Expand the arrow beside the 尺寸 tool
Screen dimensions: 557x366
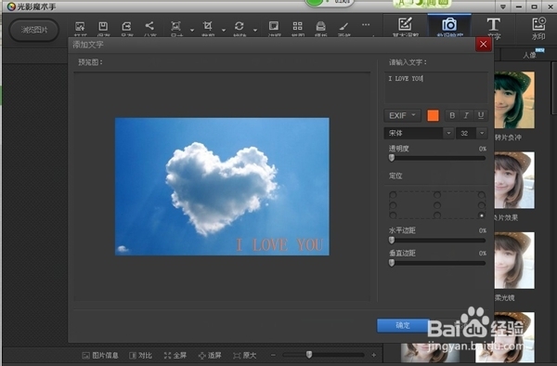(x=192, y=31)
